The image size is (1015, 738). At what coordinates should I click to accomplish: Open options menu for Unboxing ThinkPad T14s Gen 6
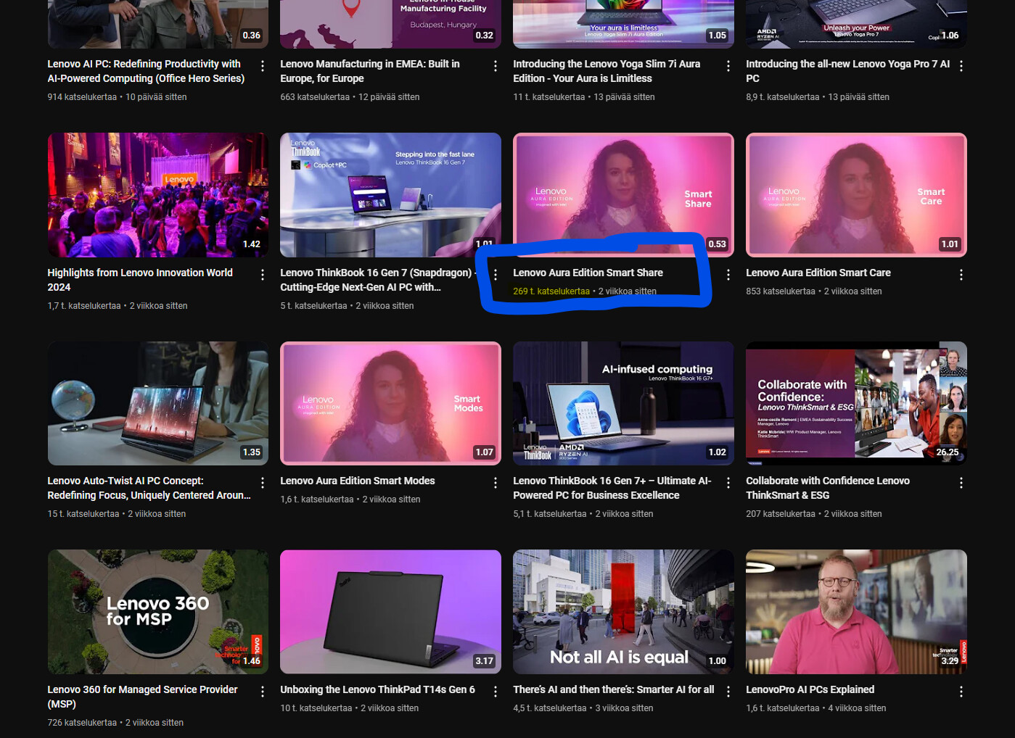point(496,692)
